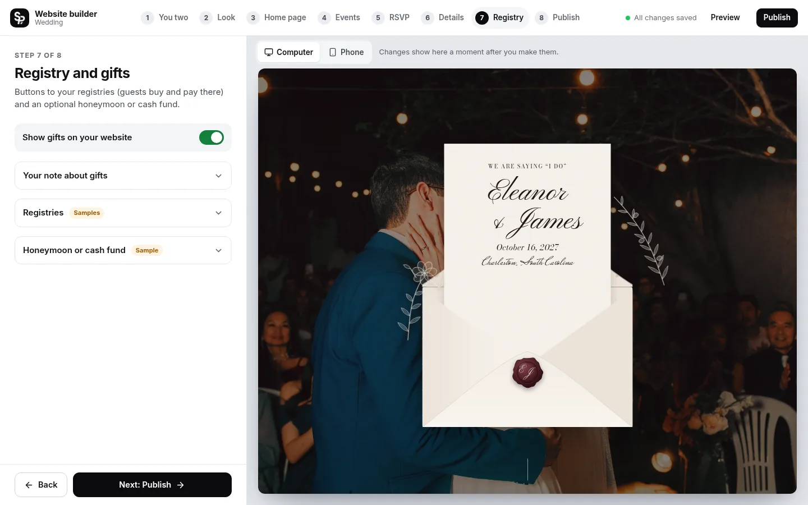This screenshot has height=505, width=808.
Task: Click the Website builder logo icon
Action: click(x=20, y=18)
